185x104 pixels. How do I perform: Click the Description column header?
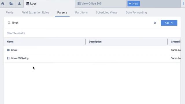[95, 42]
